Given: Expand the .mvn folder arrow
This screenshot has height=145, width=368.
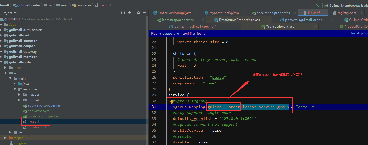Looking at the screenshot, I should click(x=6, y=68).
